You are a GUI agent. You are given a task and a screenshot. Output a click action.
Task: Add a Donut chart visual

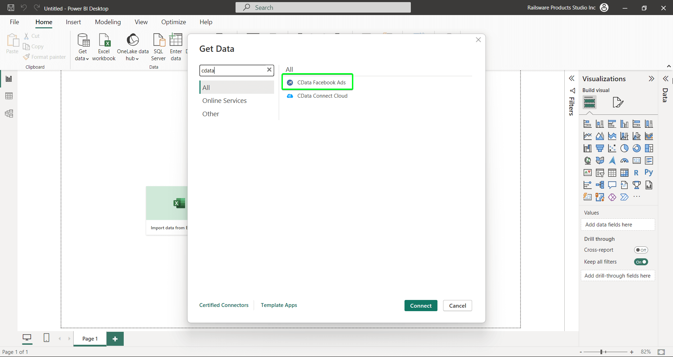(637, 148)
